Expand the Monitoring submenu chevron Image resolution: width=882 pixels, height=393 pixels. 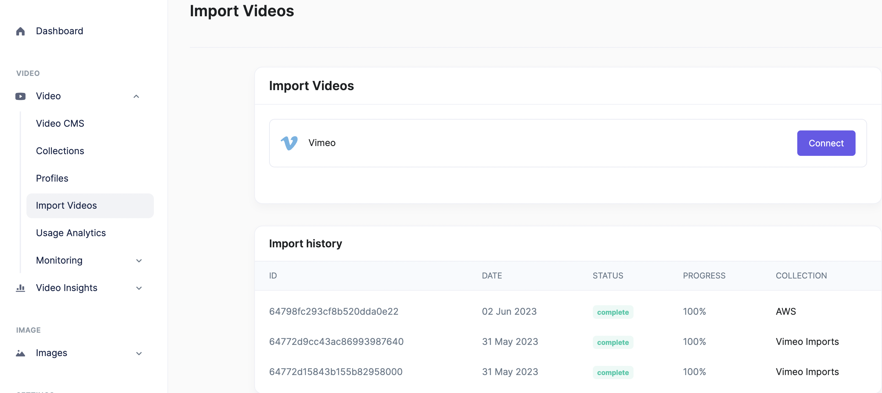click(x=139, y=261)
